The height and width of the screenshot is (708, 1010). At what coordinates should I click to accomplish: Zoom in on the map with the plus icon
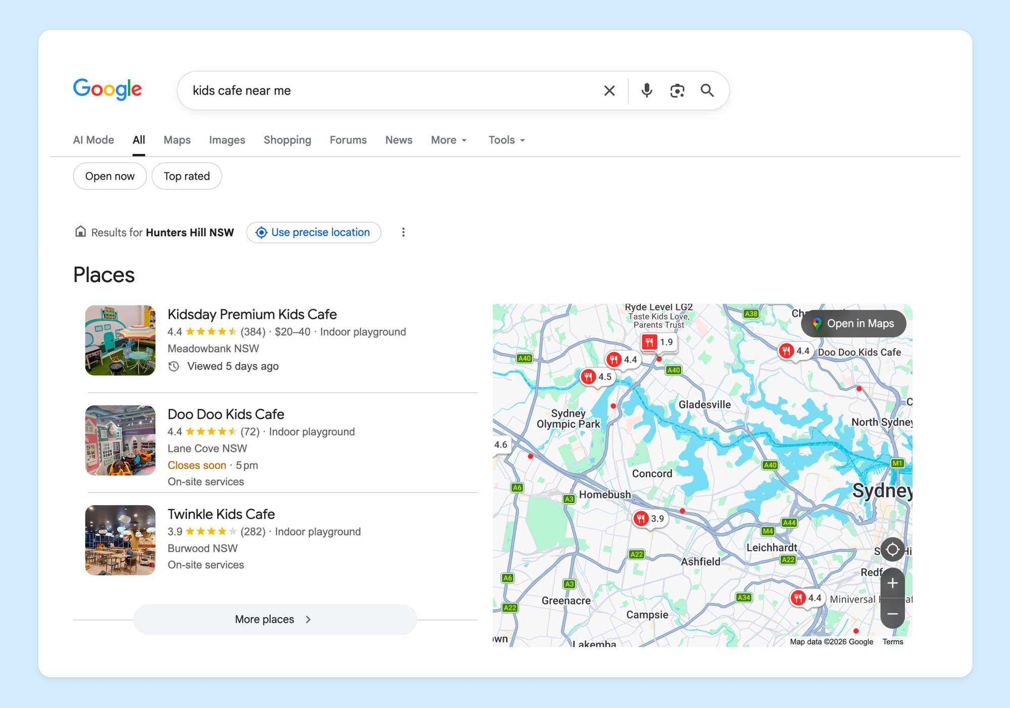coord(892,583)
